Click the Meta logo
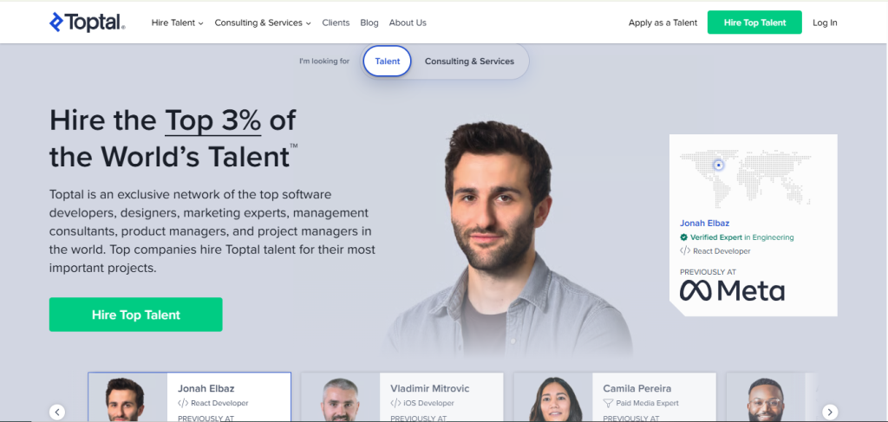Viewport: 888px width, 422px height. click(732, 291)
